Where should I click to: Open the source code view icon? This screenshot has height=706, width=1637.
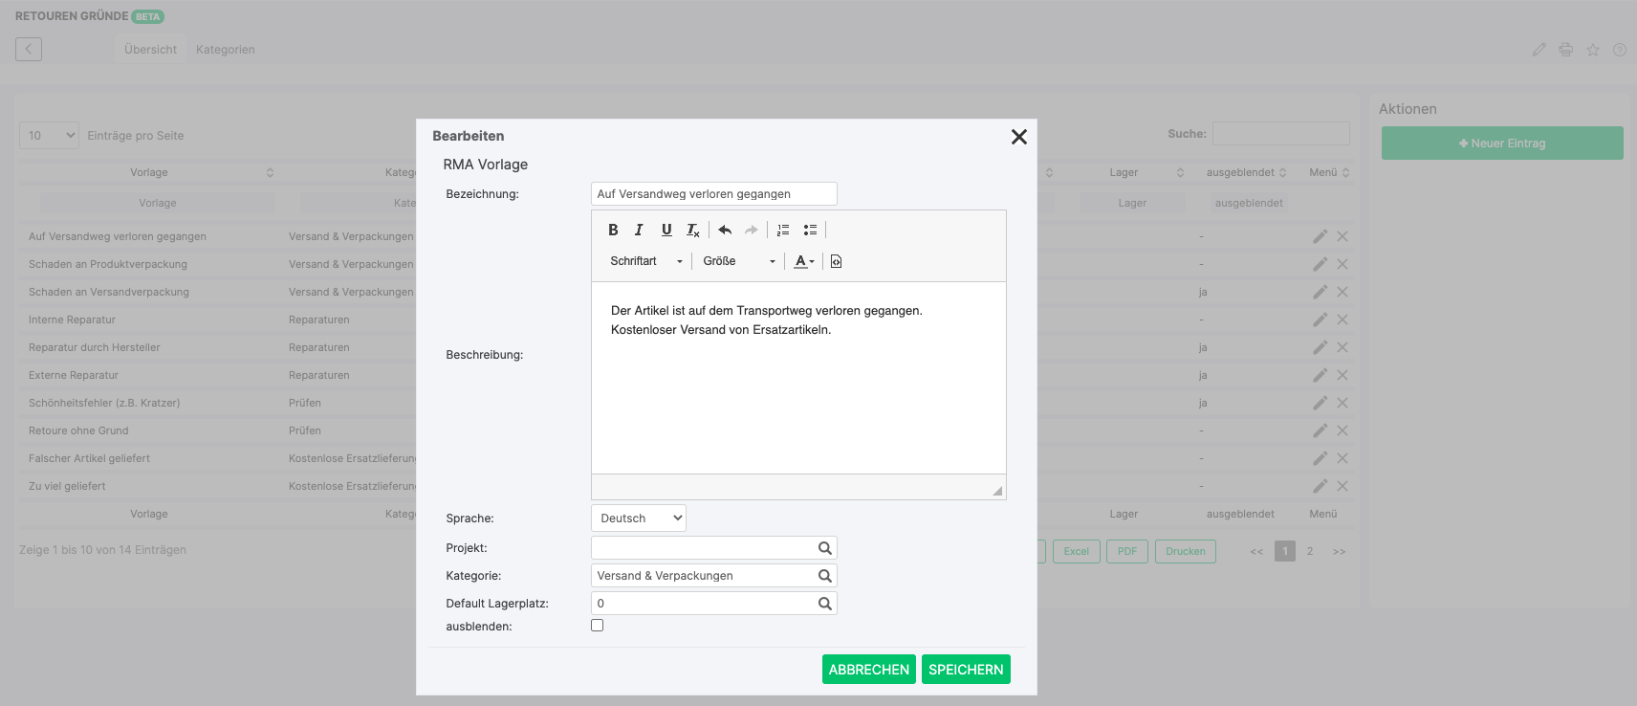[836, 261]
